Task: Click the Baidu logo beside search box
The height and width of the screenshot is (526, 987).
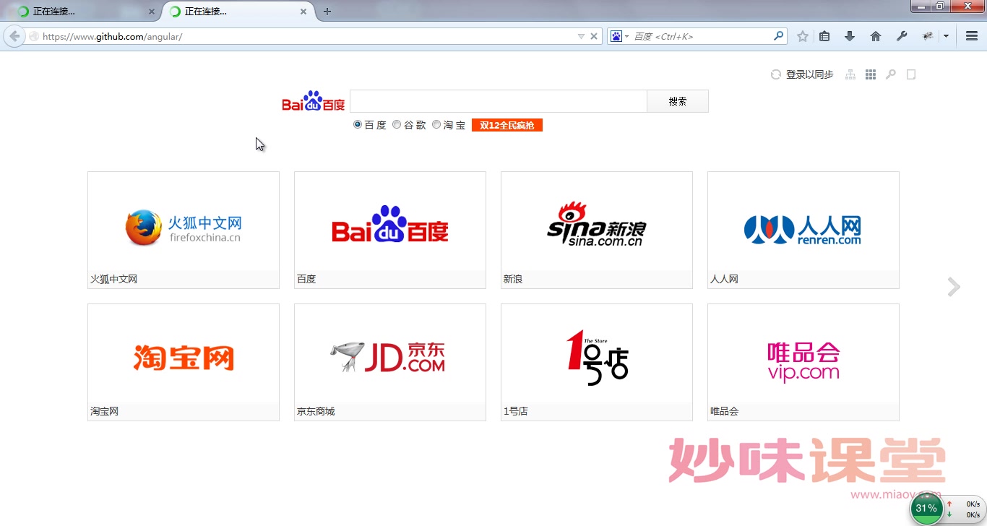Action: (x=314, y=102)
